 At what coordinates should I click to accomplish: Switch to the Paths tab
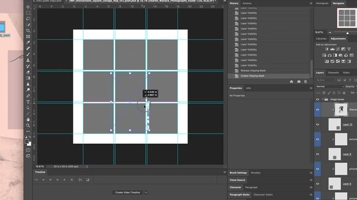coord(346,73)
